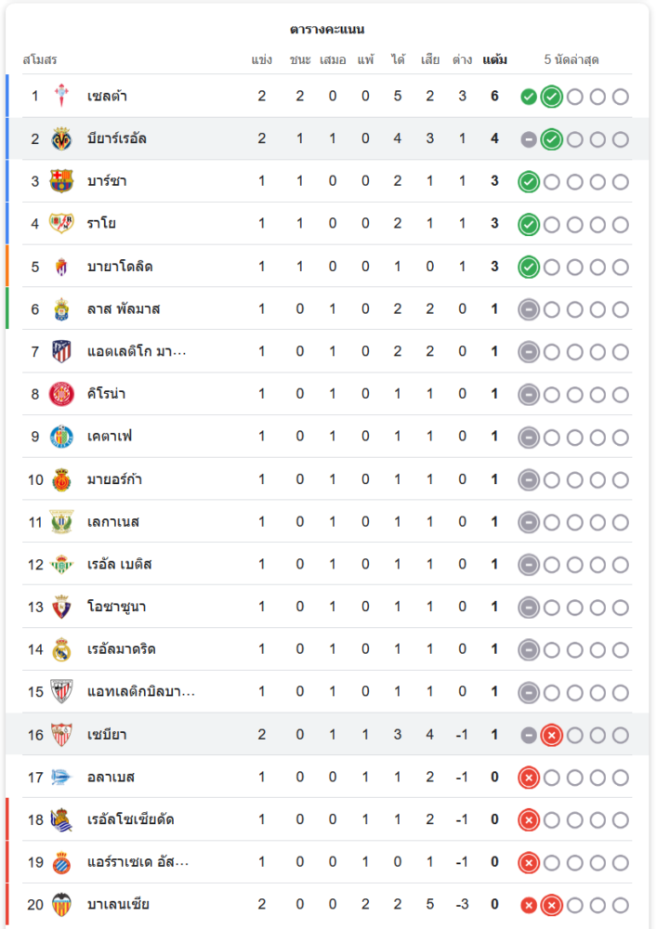Open the เคตาเฟ่ team name link
Image resolution: width=657 pixels, height=929 pixels.
coord(110,437)
